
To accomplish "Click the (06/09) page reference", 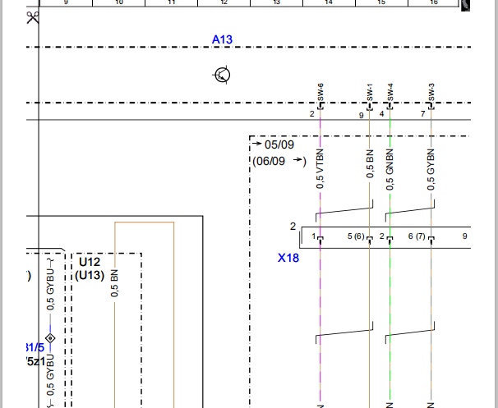I will pyautogui.click(x=279, y=161).
